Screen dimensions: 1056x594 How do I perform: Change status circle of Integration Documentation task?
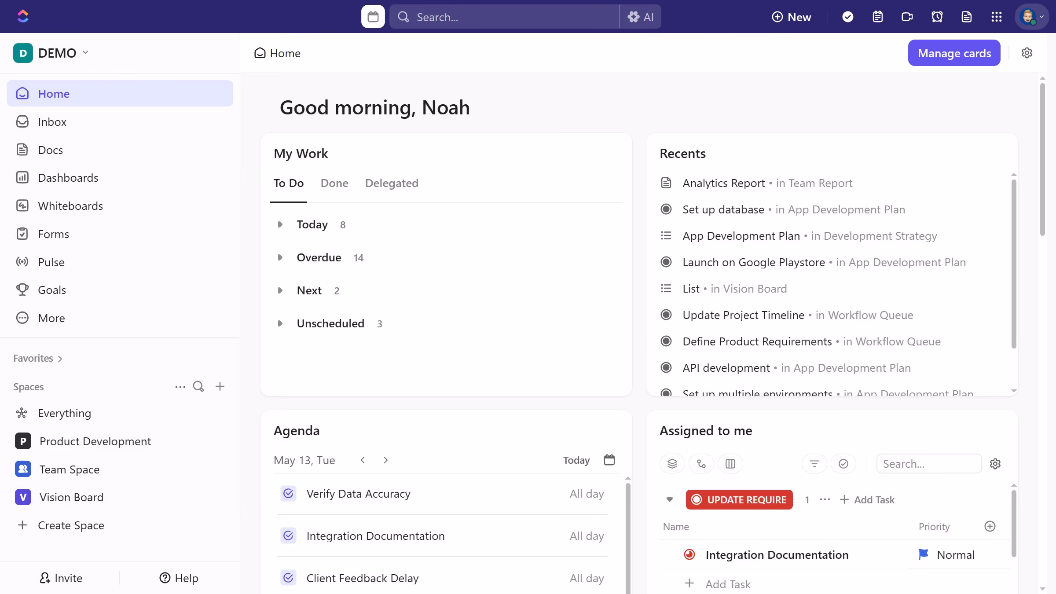689,554
